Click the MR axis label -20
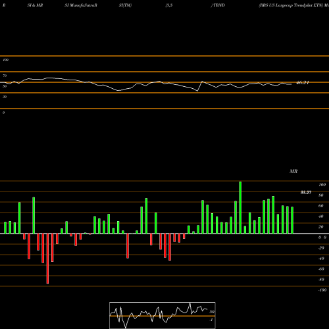329x329 pixels. tap(321, 248)
